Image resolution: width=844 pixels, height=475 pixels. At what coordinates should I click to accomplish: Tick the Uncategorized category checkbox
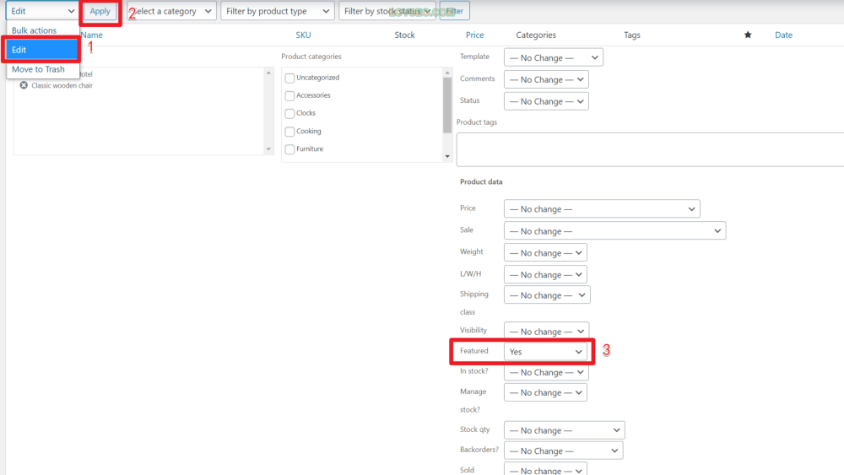[x=289, y=78]
